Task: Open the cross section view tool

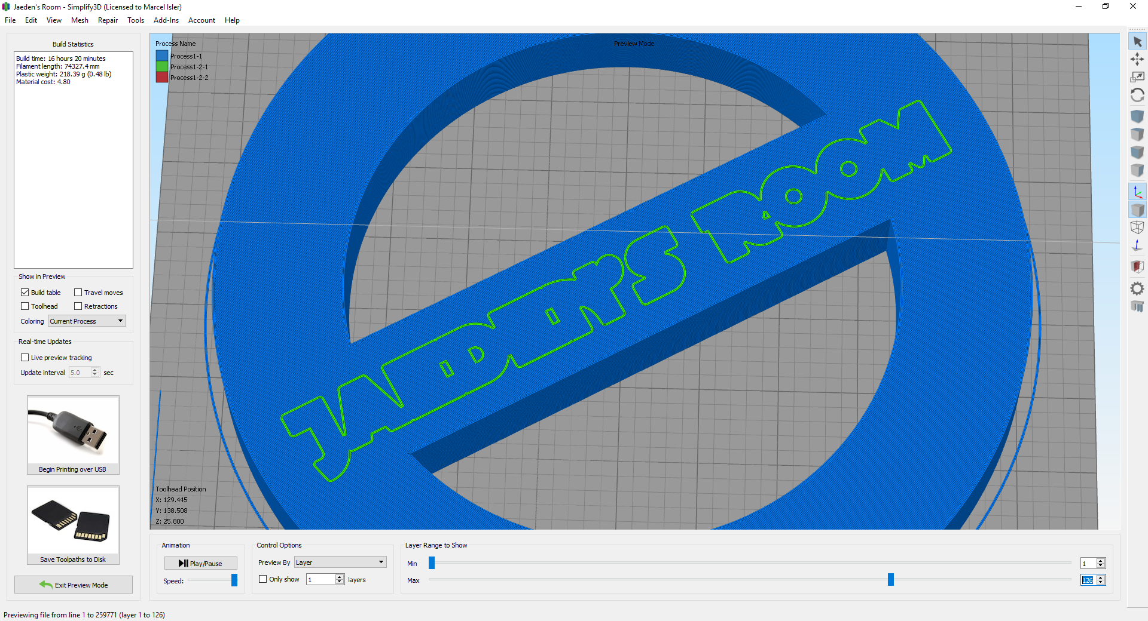Action: tap(1137, 266)
